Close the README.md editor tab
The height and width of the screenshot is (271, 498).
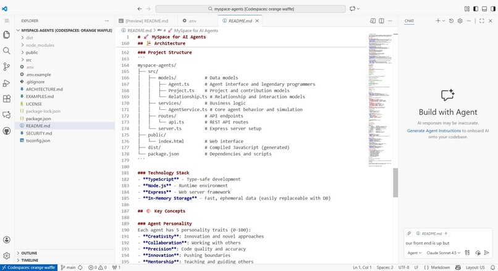(257, 21)
